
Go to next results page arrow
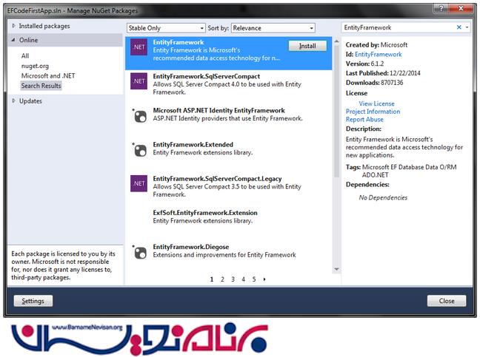click(264, 279)
